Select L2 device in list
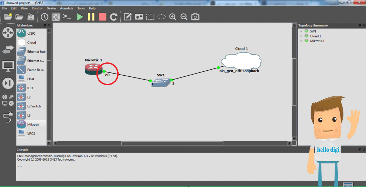Image resolution: width=366 pixels, height=187 pixels. pyautogui.click(x=31, y=97)
